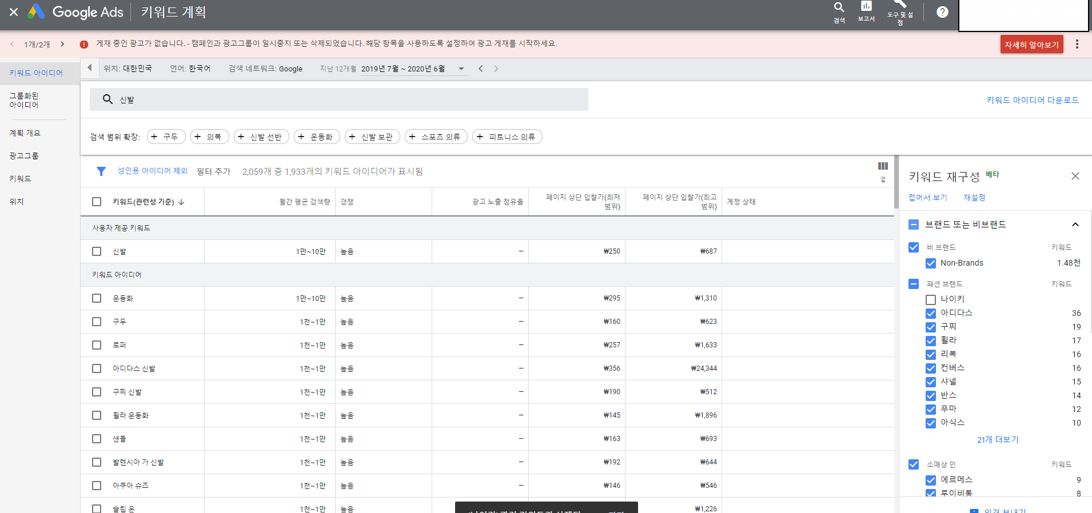
Task: Open the 키워드 아이디어 sidebar tab
Action: (36, 73)
